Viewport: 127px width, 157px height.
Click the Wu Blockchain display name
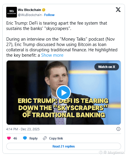[29, 10]
